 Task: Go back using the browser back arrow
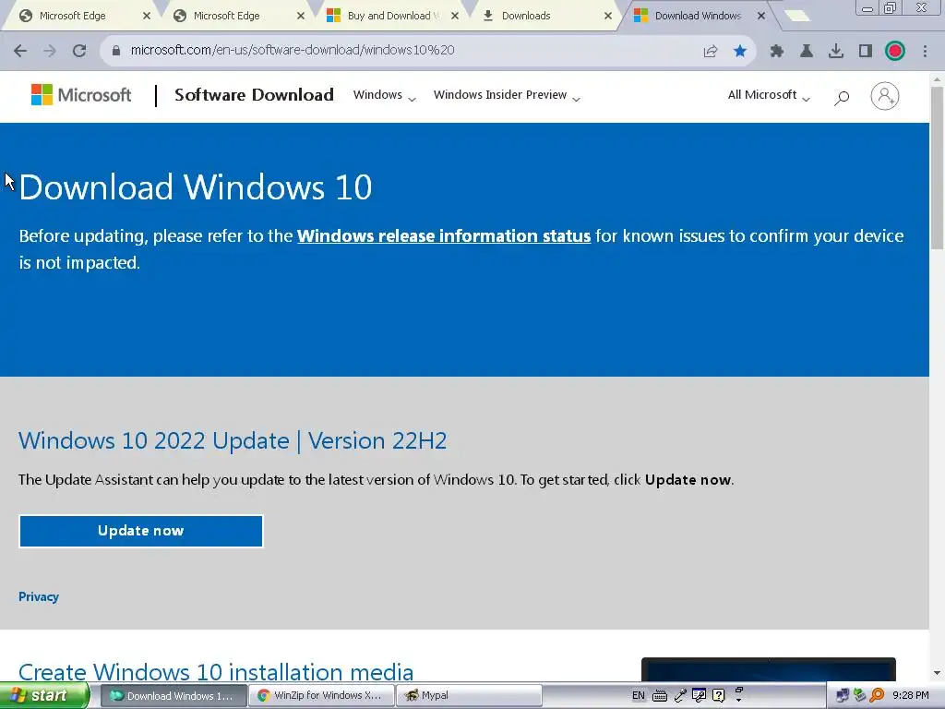[20, 51]
